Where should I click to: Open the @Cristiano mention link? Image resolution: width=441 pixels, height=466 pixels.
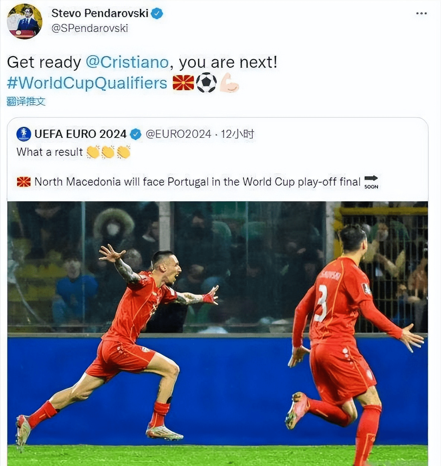pos(127,62)
